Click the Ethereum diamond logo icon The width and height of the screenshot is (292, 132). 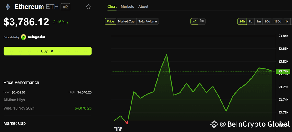click(8, 7)
